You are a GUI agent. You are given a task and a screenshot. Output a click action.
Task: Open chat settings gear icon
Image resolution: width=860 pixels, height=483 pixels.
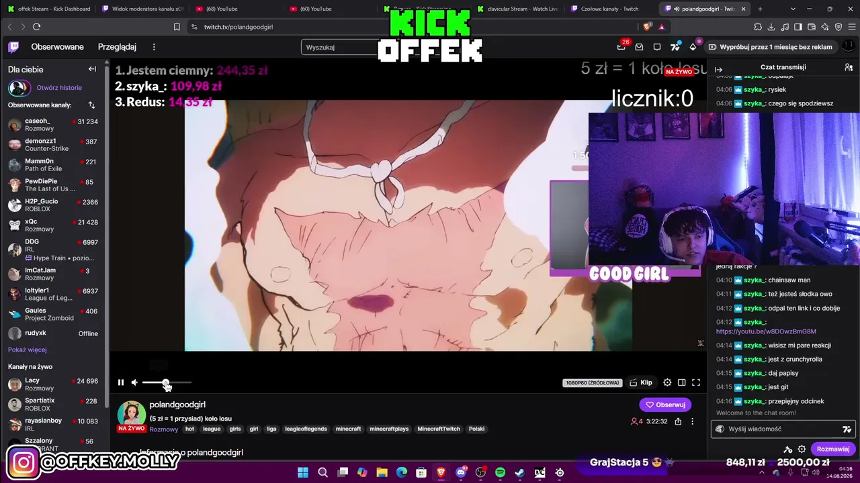point(802,449)
